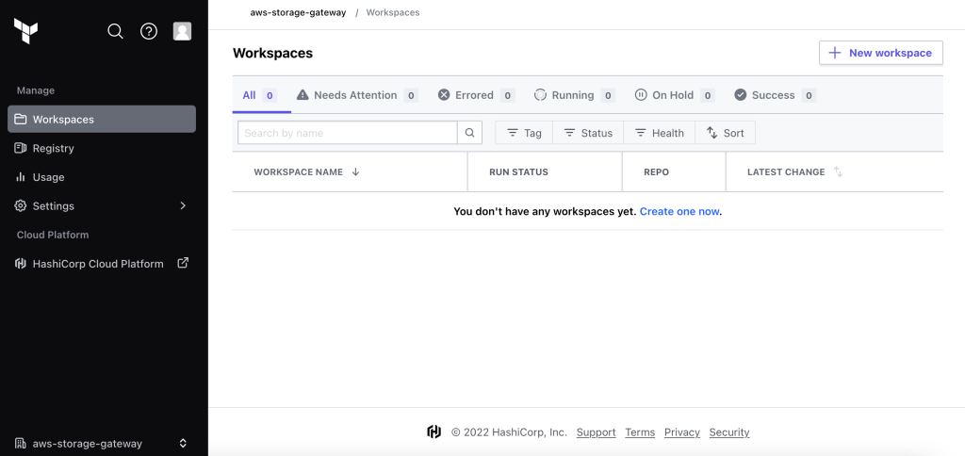Switch to the Needs Attention tab
965x456 pixels.
tap(357, 95)
